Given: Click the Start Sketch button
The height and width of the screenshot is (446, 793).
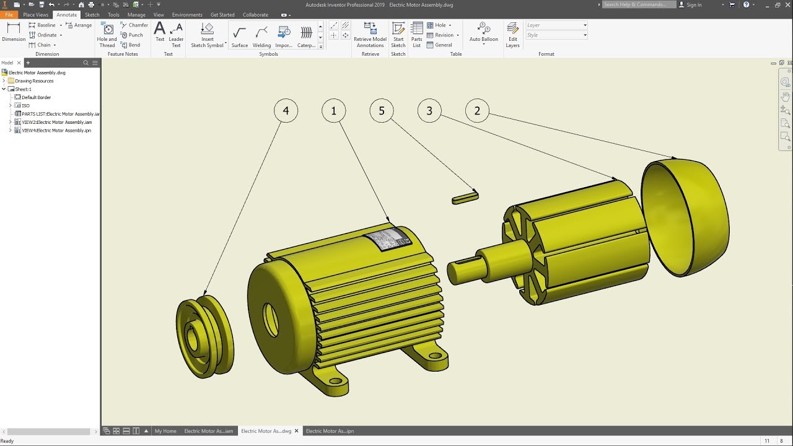Looking at the screenshot, I should coord(398,35).
